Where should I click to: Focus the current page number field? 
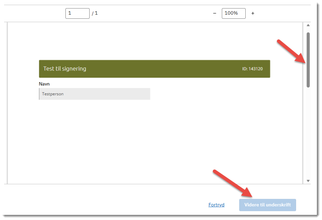[x=77, y=13]
